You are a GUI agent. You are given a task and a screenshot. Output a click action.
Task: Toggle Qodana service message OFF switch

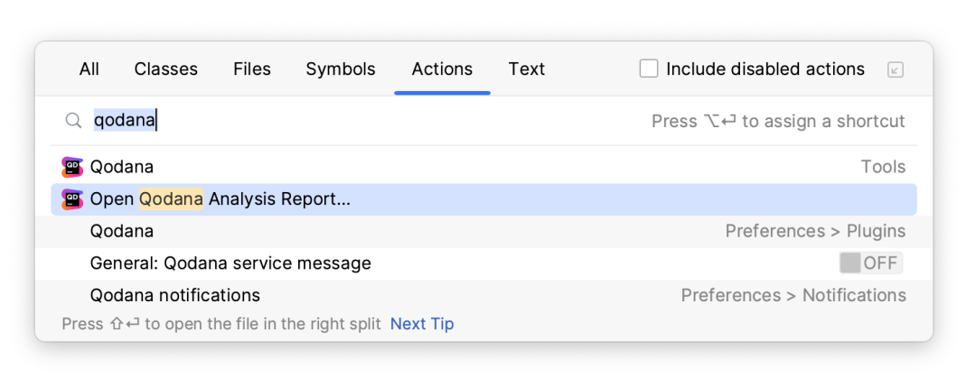click(871, 263)
